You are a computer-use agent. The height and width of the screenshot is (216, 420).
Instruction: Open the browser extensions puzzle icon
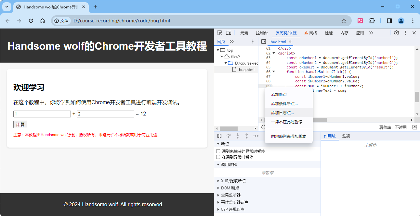(x=372, y=21)
